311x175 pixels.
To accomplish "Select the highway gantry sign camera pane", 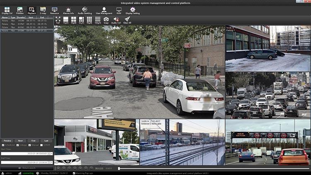I will pos(268,142).
